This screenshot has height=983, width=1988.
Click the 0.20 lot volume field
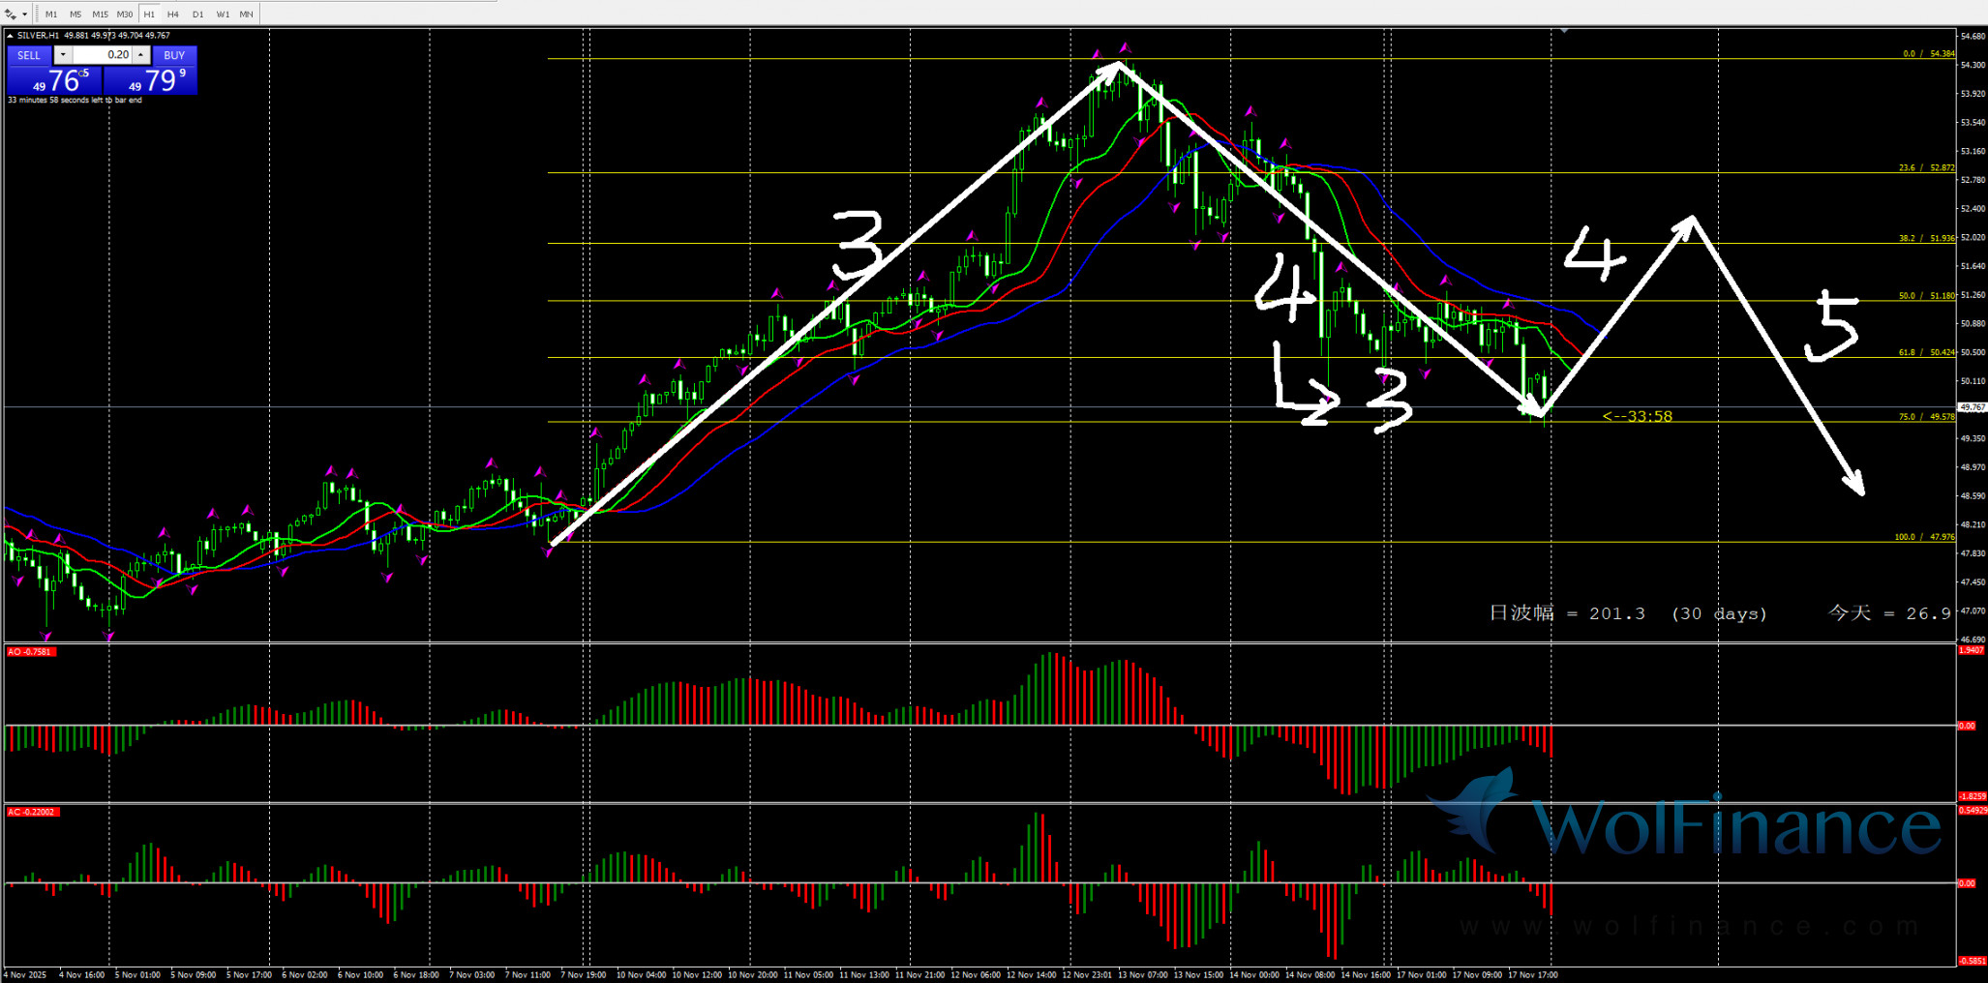103,55
